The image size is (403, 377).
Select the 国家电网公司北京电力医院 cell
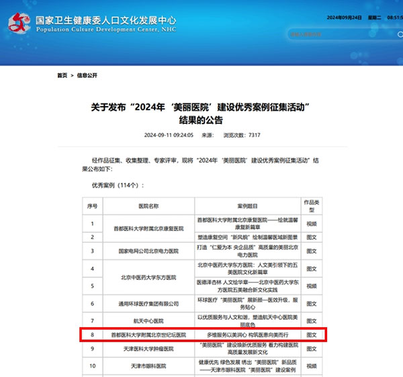148,251
